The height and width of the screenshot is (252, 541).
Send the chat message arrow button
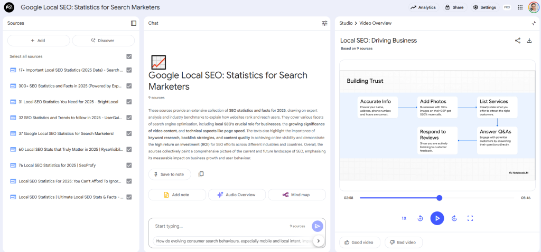[x=318, y=226]
